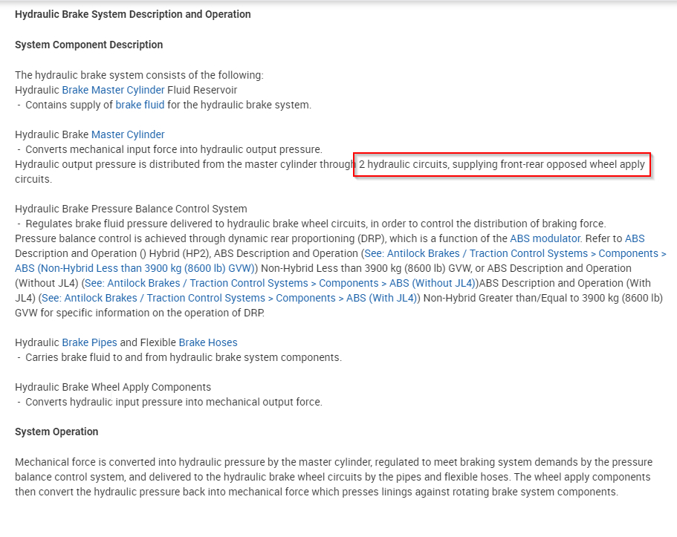
Task: Open the ABS (With JL4) link
Action: pyautogui.click(x=230, y=298)
